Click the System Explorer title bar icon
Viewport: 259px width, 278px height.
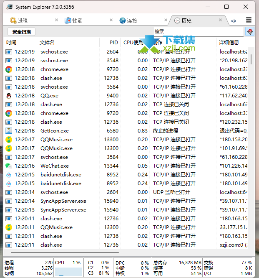point(9,7)
